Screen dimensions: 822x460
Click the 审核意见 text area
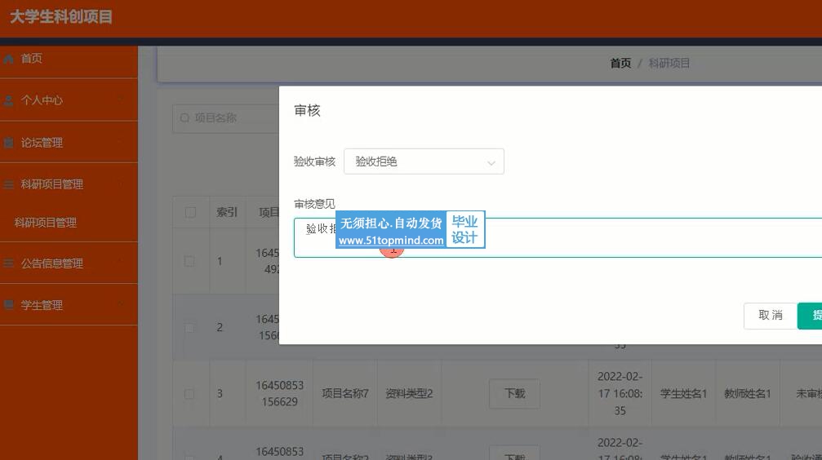[x=558, y=237]
